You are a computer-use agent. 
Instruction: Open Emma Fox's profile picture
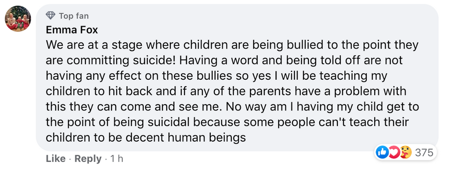click(18, 19)
